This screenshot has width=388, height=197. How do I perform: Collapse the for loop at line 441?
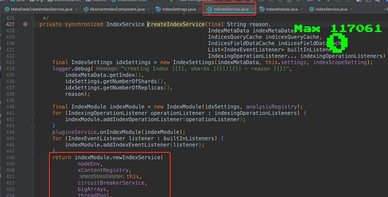tap(33, 113)
